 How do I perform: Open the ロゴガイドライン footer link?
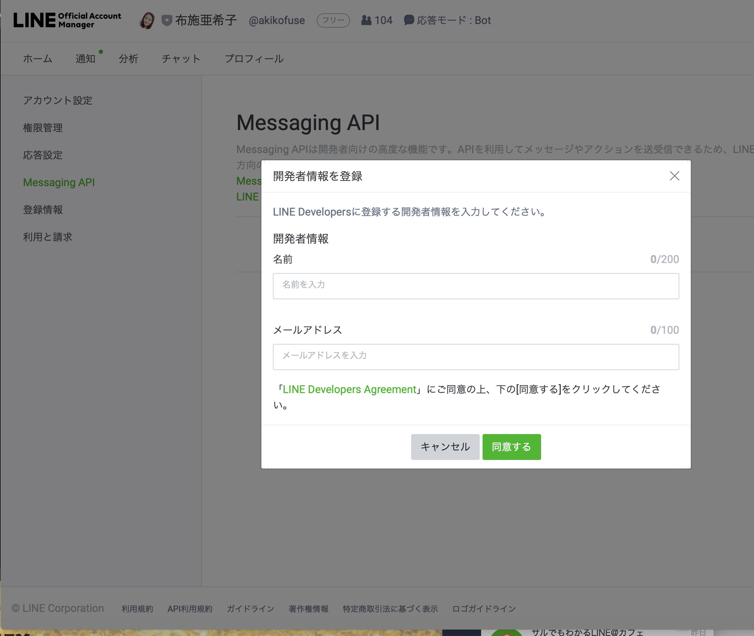484,609
